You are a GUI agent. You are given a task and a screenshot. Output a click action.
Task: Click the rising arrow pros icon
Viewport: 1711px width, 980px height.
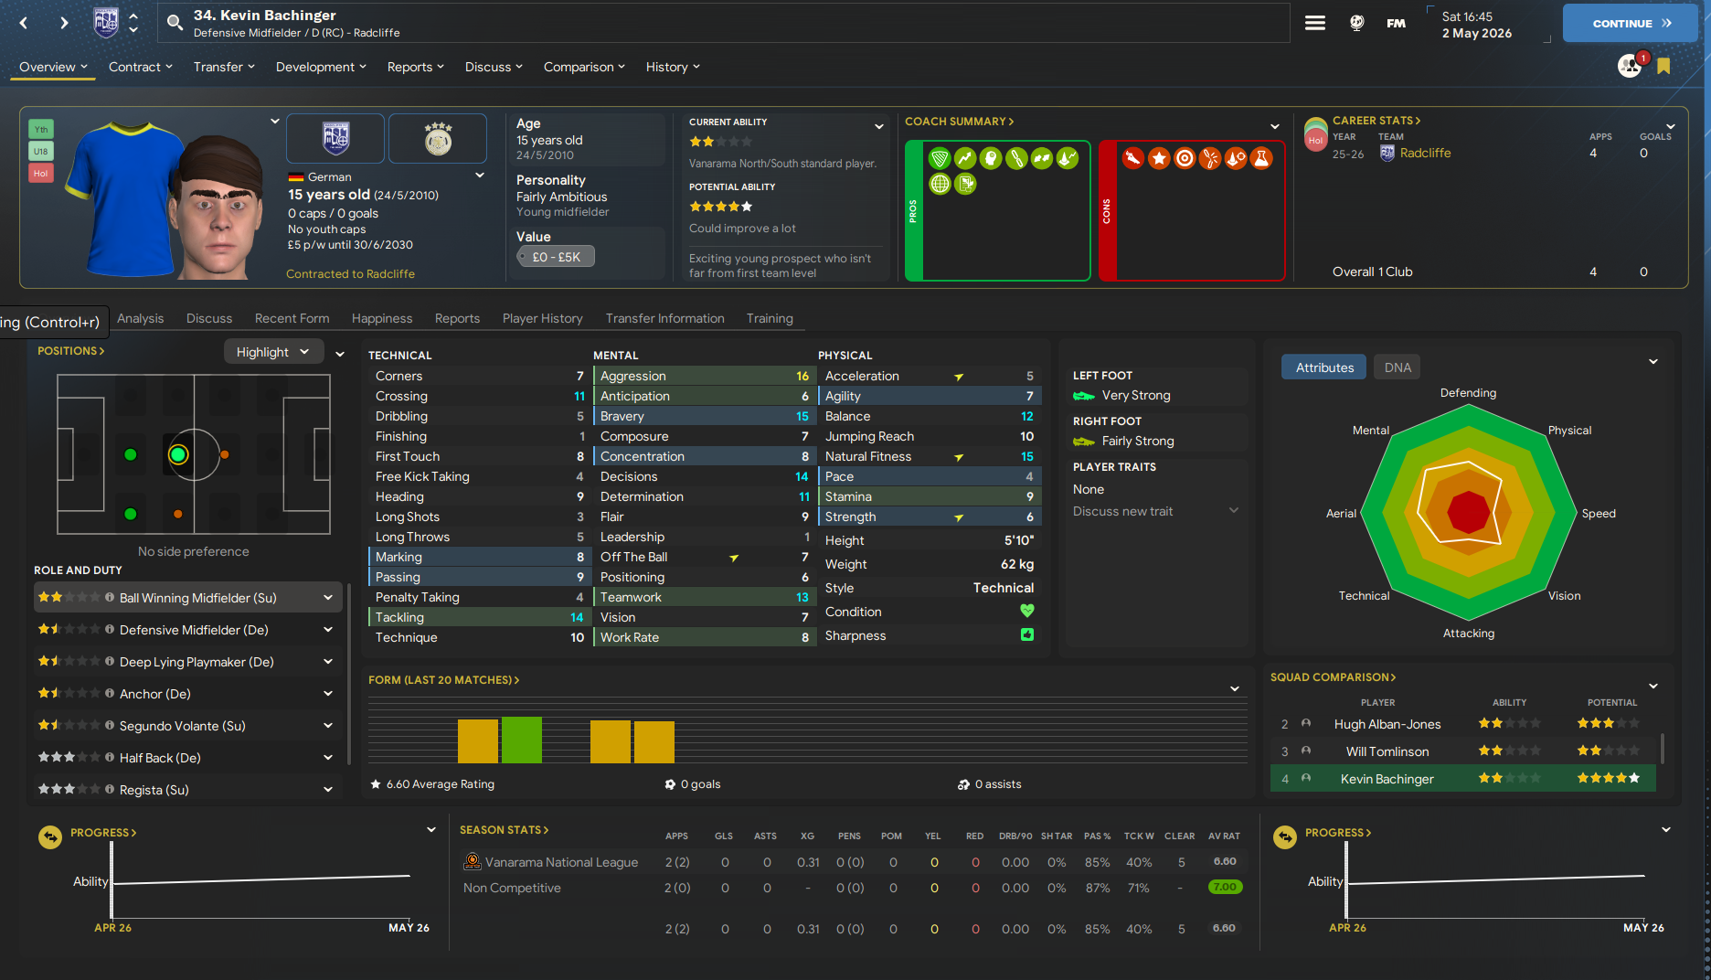click(965, 158)
